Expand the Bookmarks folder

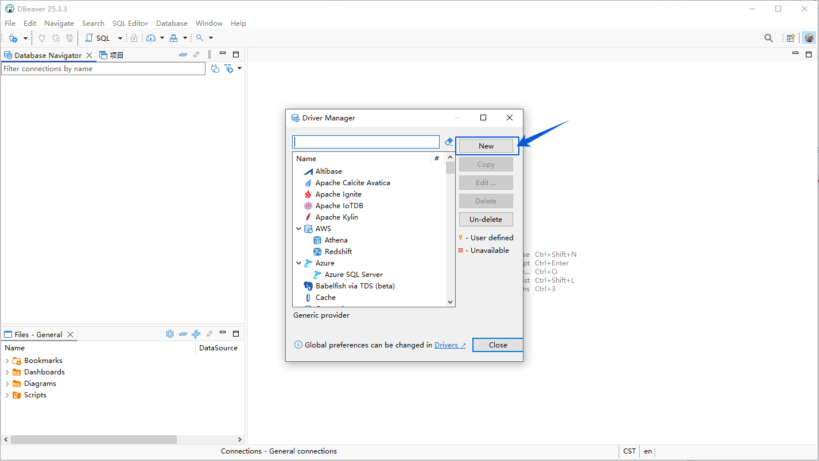pyautogui.click(x=7, y=361)
